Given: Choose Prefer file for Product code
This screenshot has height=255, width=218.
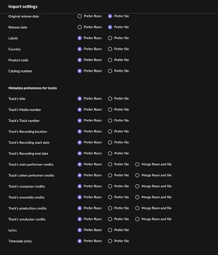Looking at the screenshot, I should (x=110, y=60).
